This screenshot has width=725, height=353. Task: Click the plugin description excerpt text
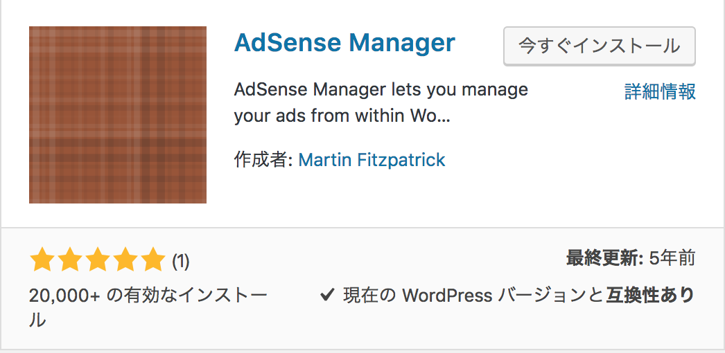point(381,103)
